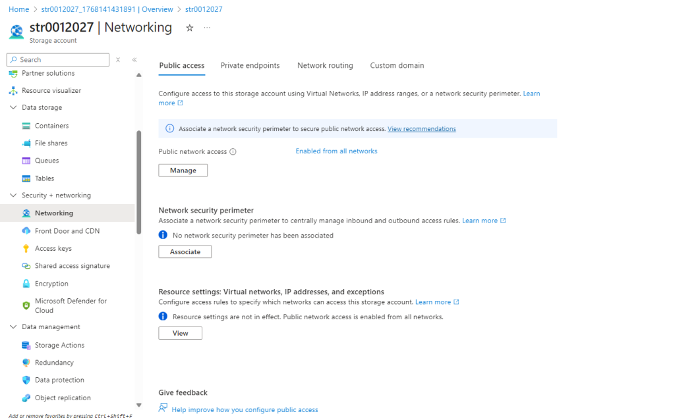Click the Front Door and CDN icon

coord(26,231)
